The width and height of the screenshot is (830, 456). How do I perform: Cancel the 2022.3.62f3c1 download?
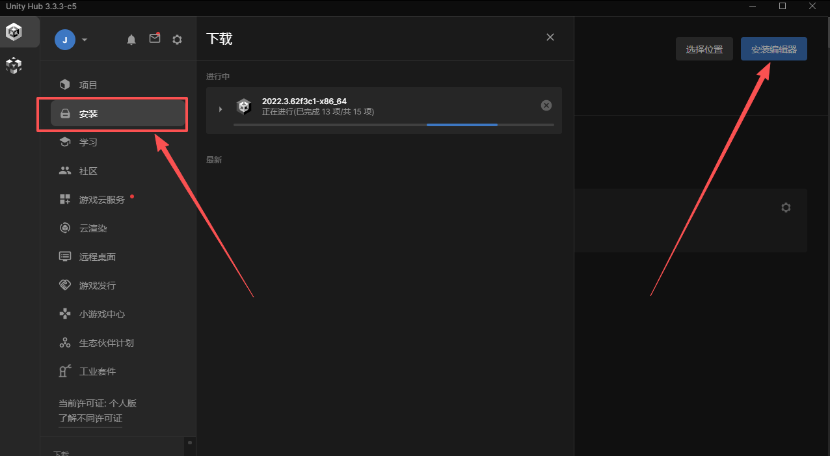point(546,105)
